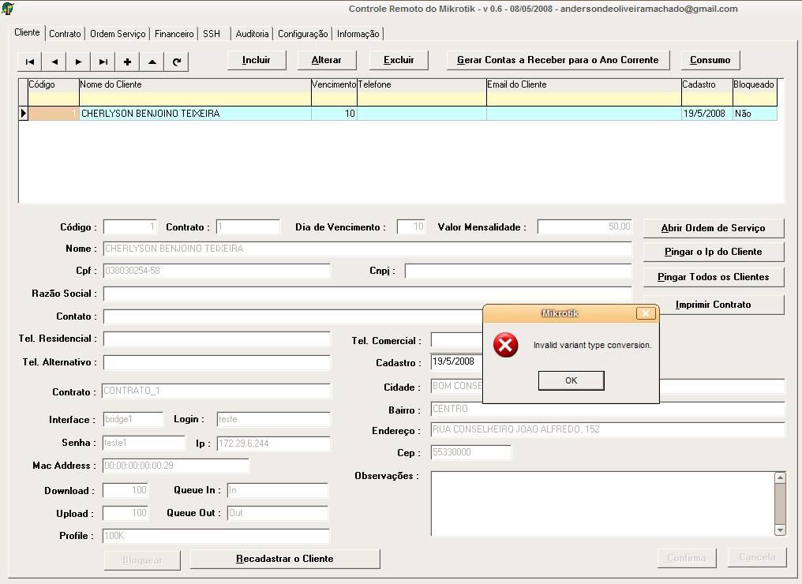Viewport: 802px width, 584px height.
Task: Click the Cpf input field
Action: [x=217, y=271]
